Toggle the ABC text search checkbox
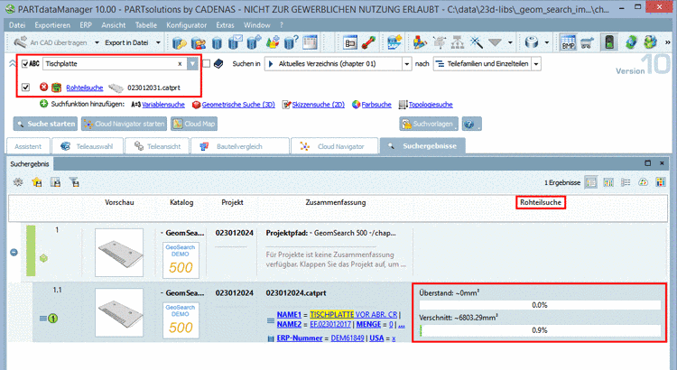The image size is (677, 370). (25, 64)
